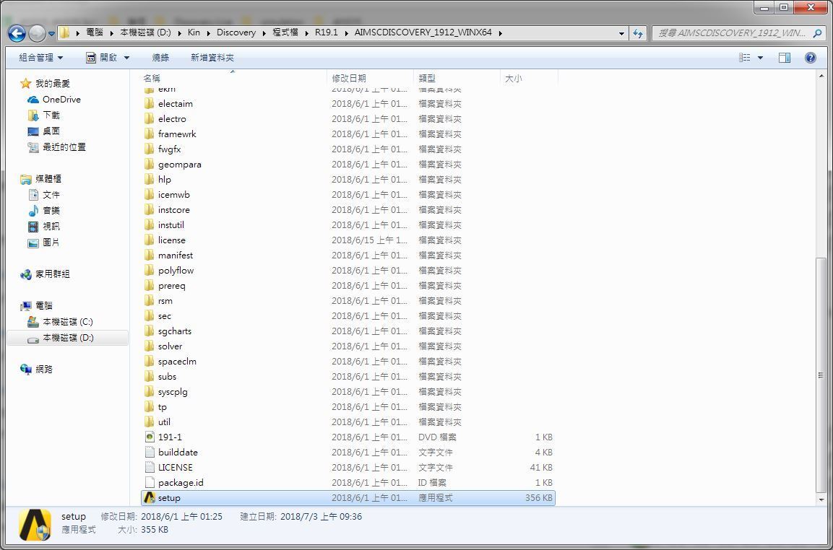
Task: Click the change view icon
Action: point(744,57)
